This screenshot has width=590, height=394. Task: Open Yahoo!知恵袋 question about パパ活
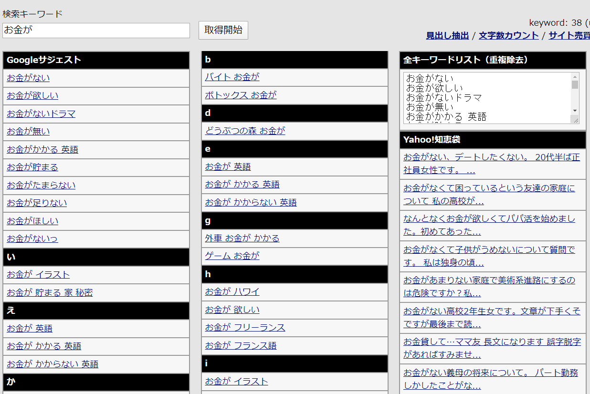click(x=489, y=225)
